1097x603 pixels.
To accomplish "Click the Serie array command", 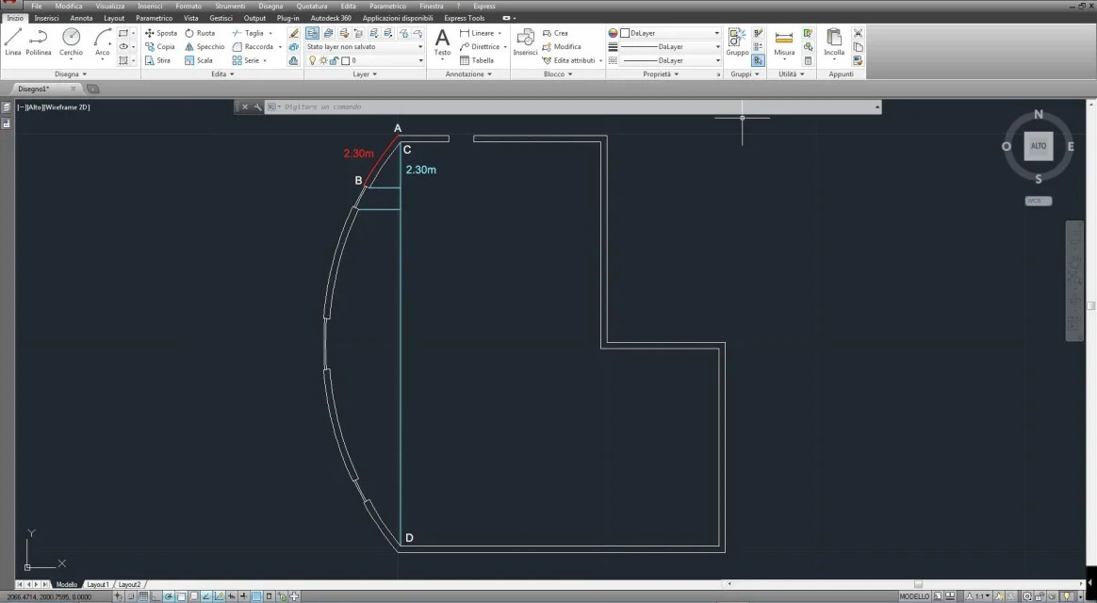I will click(246, 61).
